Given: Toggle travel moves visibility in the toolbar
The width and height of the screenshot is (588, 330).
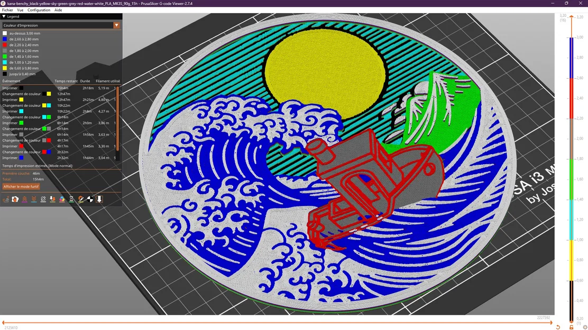Looking at the screenshot, I should click(6, 199).
